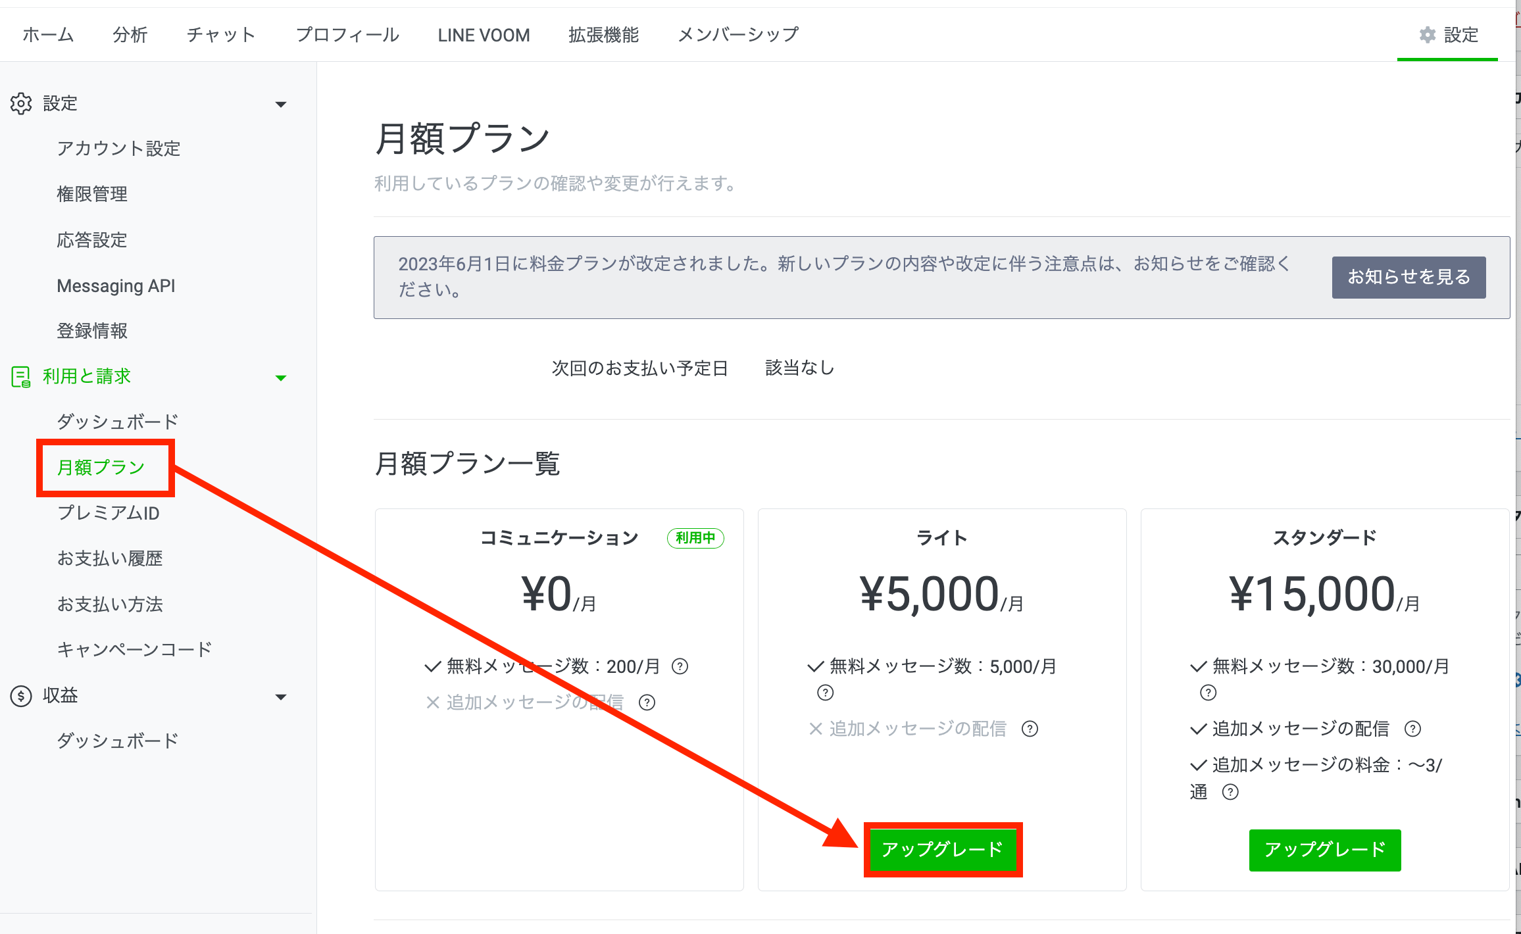Click the settings gear icon in top navigation

[x=1427, y=35]
